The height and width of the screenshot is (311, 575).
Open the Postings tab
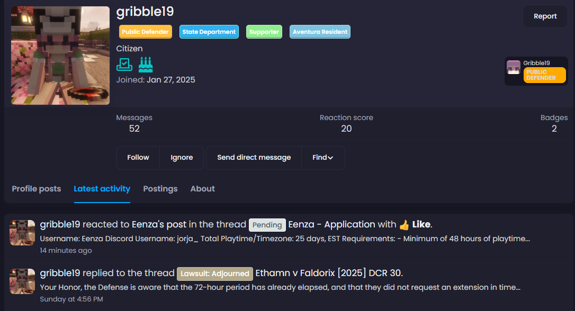click(160, 189)
